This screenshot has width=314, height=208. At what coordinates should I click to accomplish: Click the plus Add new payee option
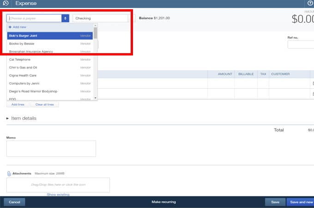18,27
